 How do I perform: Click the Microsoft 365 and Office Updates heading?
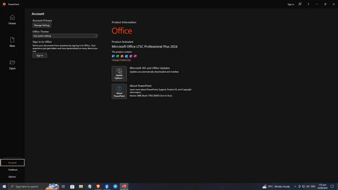[150, 68]
